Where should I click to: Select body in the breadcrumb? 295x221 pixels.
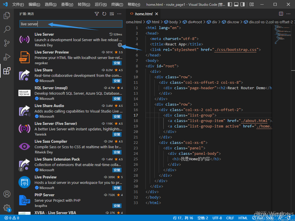[x=171, y=22]
